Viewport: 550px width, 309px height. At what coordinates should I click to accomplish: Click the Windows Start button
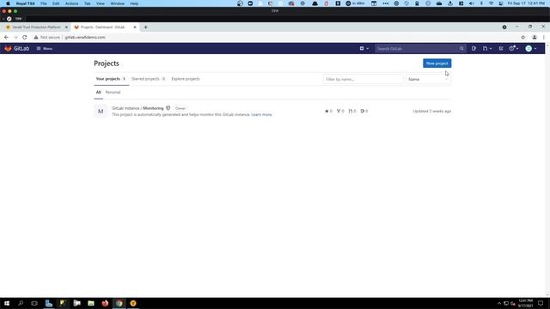(x=7, y=303)
